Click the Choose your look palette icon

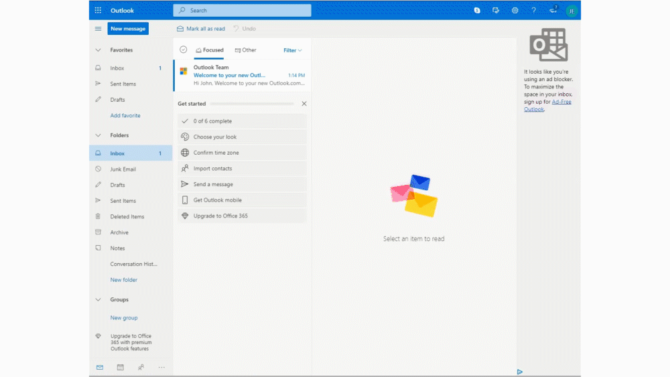tap(185, 137)
